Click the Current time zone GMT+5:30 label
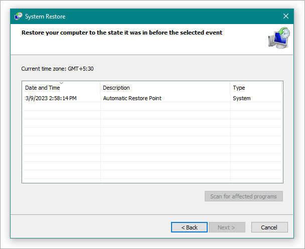This screenshot has height=249, width=305. 57,69
